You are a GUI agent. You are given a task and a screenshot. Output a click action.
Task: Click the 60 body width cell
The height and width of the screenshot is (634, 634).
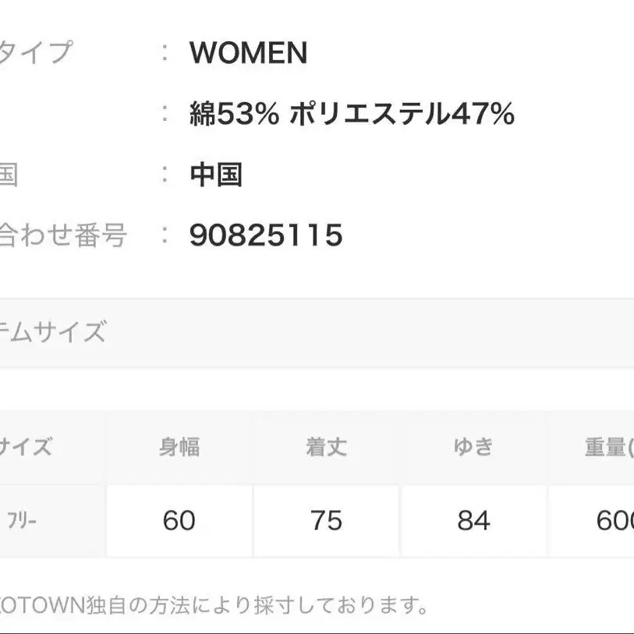click(179, 521)
